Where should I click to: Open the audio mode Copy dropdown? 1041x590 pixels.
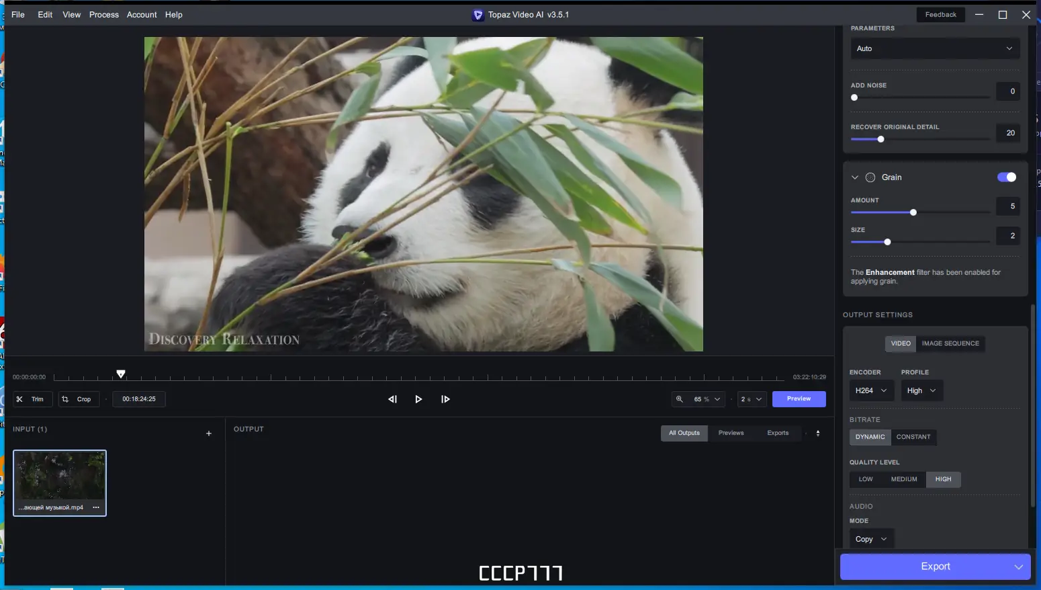coord(871,539)
